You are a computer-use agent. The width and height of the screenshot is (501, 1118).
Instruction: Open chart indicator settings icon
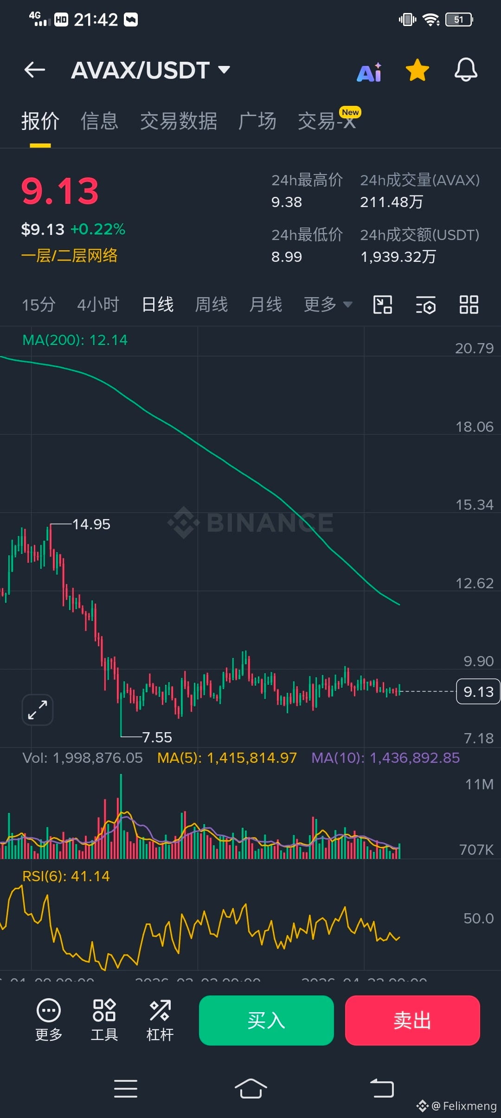[x=425, y=305]
